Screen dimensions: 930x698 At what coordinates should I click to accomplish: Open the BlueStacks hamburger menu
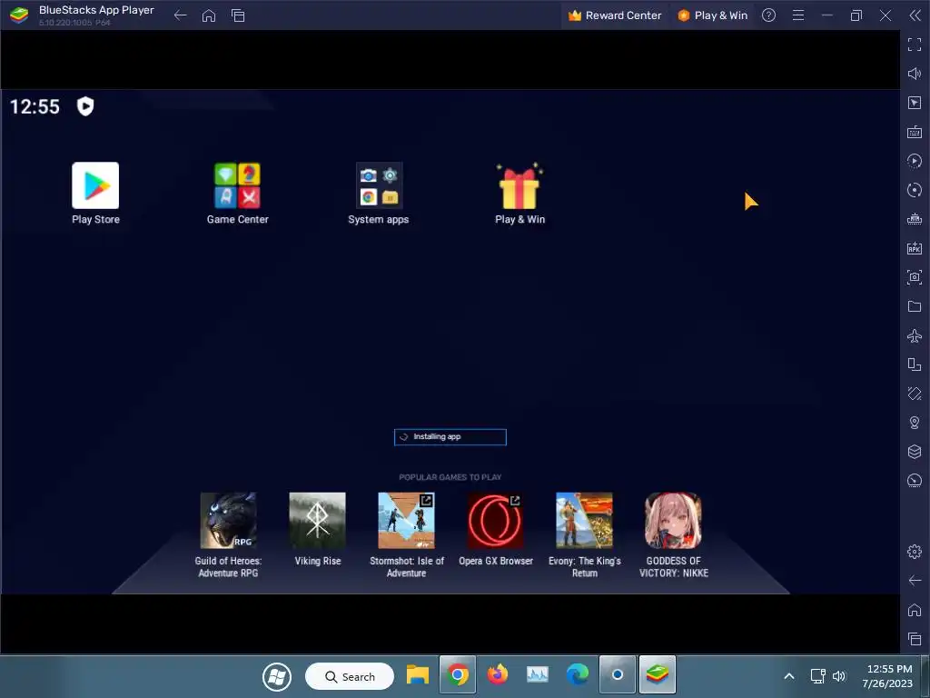click(798, 15)
